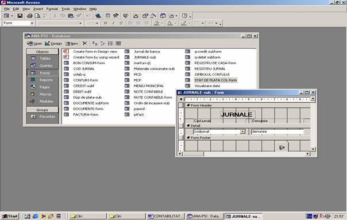Open the View button dropdown arrow
Image resolution: width=347 pixels, height=220 pixels.
pyautogui.click(x=12, y=16)
